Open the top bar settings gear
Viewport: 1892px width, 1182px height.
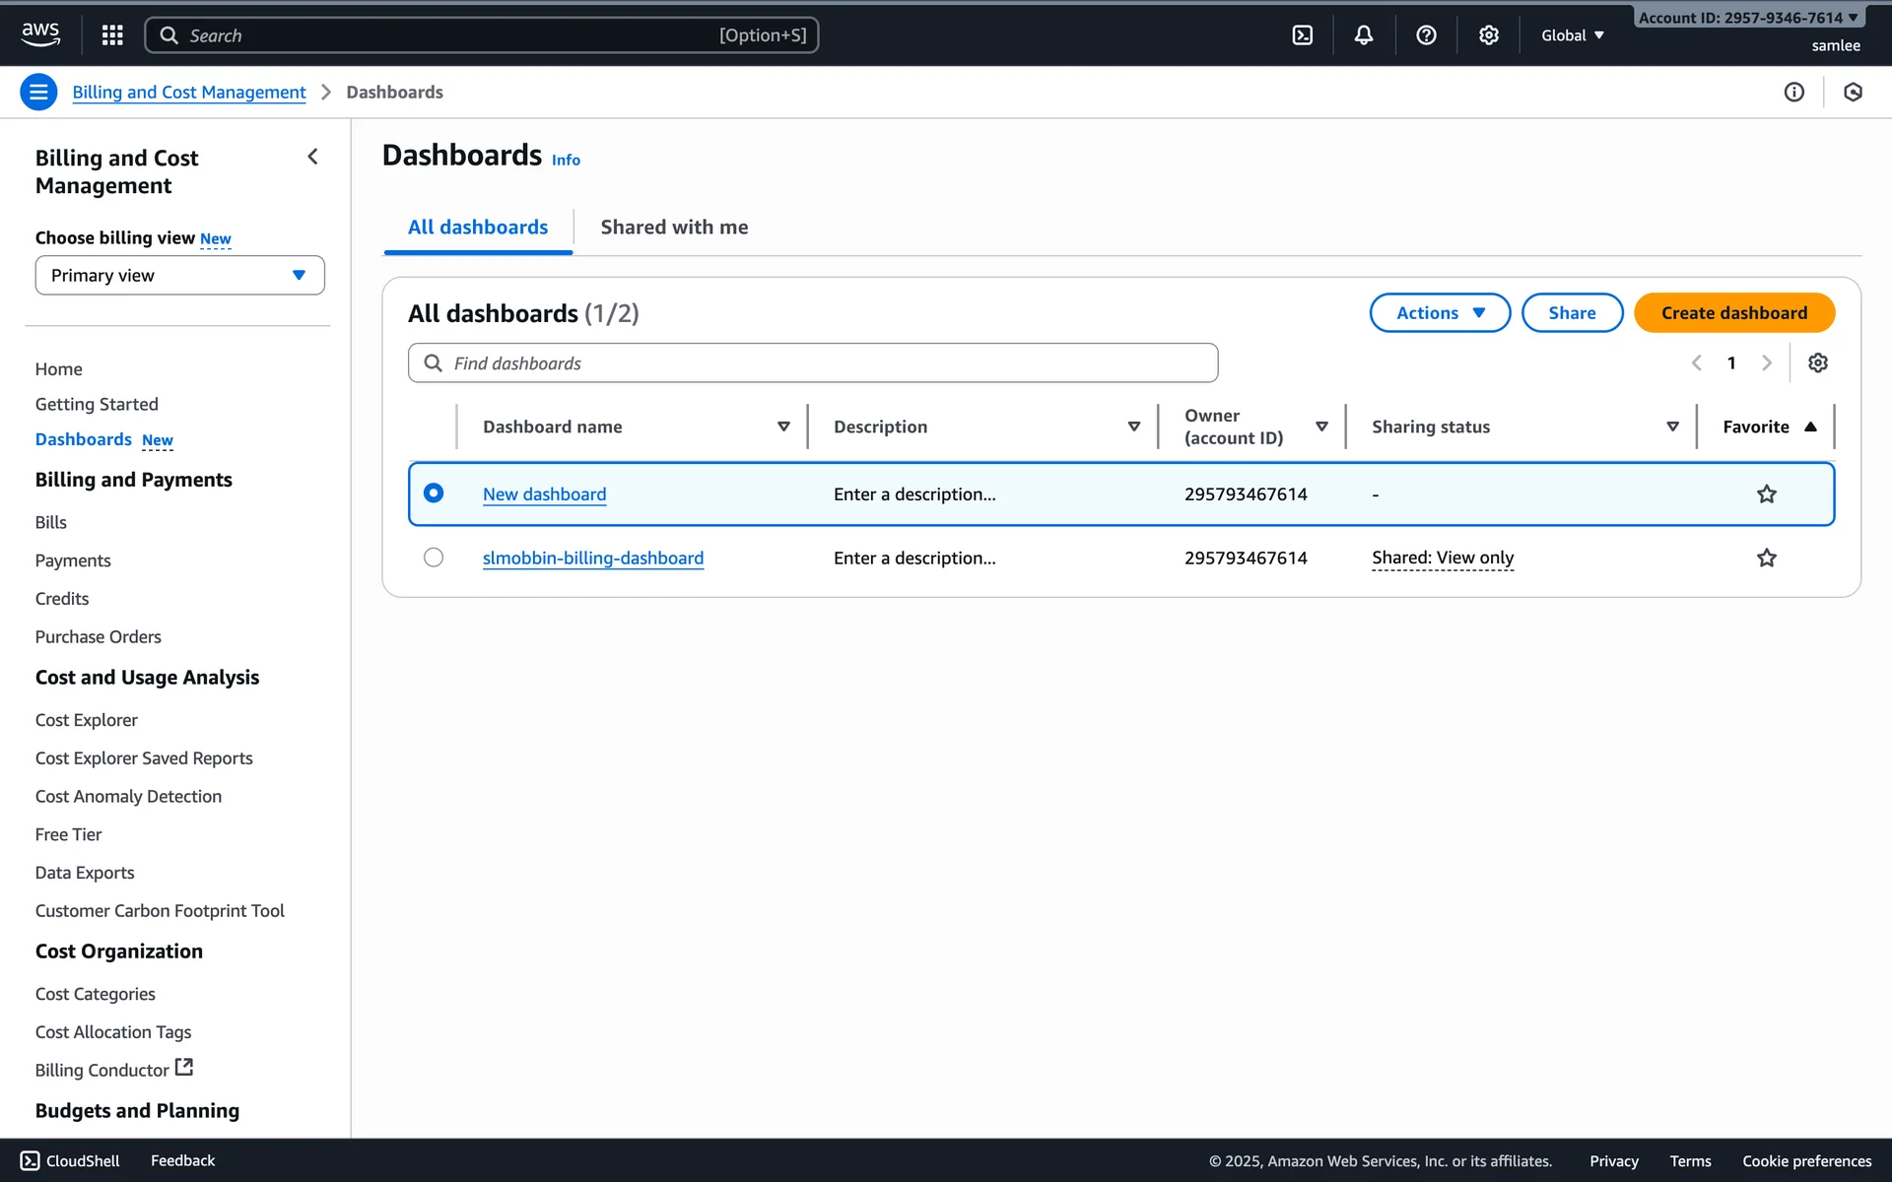1488,35
